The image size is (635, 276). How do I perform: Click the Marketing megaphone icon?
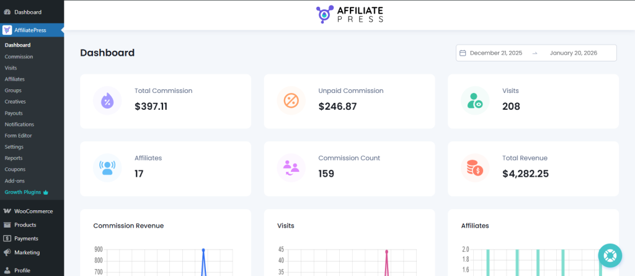click(7, 252)
